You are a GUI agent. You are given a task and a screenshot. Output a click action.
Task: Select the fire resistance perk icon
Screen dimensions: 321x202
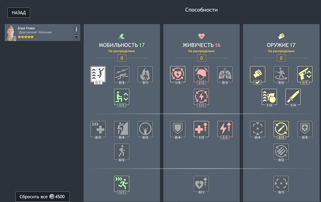coord(145,74)
